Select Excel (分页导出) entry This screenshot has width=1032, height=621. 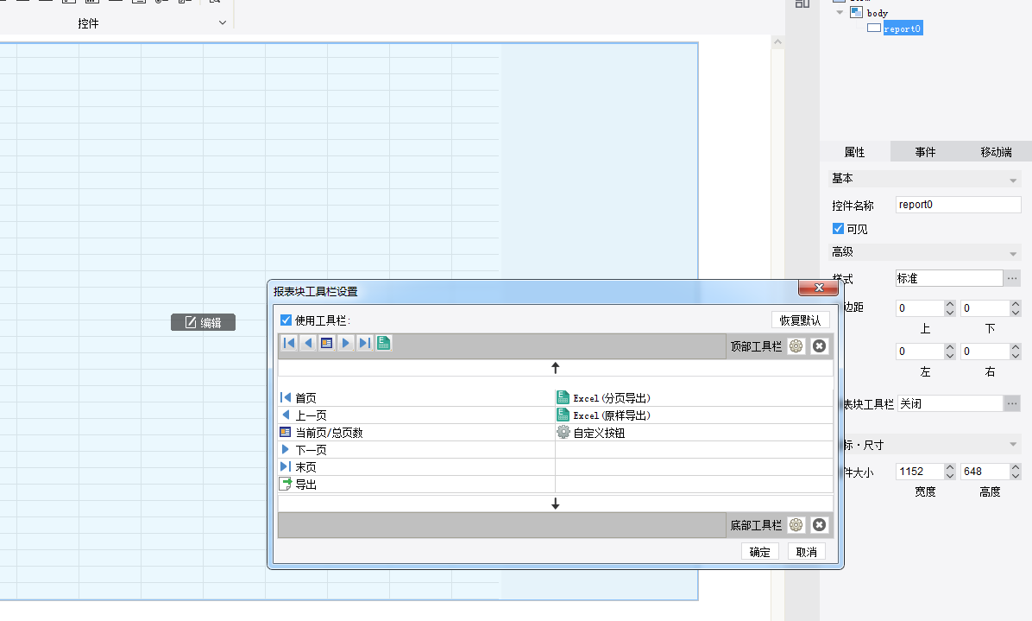coord(695,398)
